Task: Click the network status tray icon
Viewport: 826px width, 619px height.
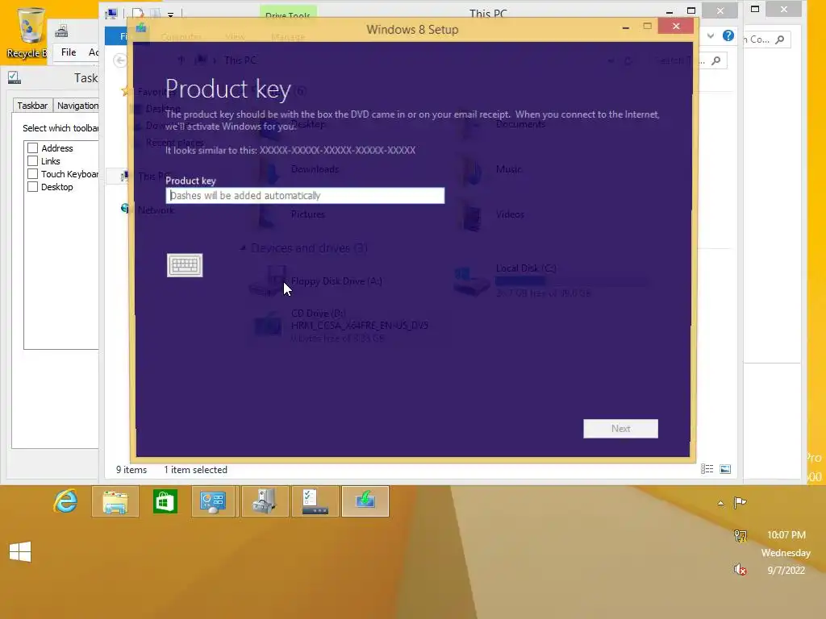Action: [740, 536]
